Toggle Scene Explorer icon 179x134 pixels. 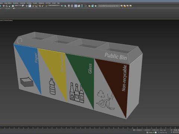tap(69, 6)
